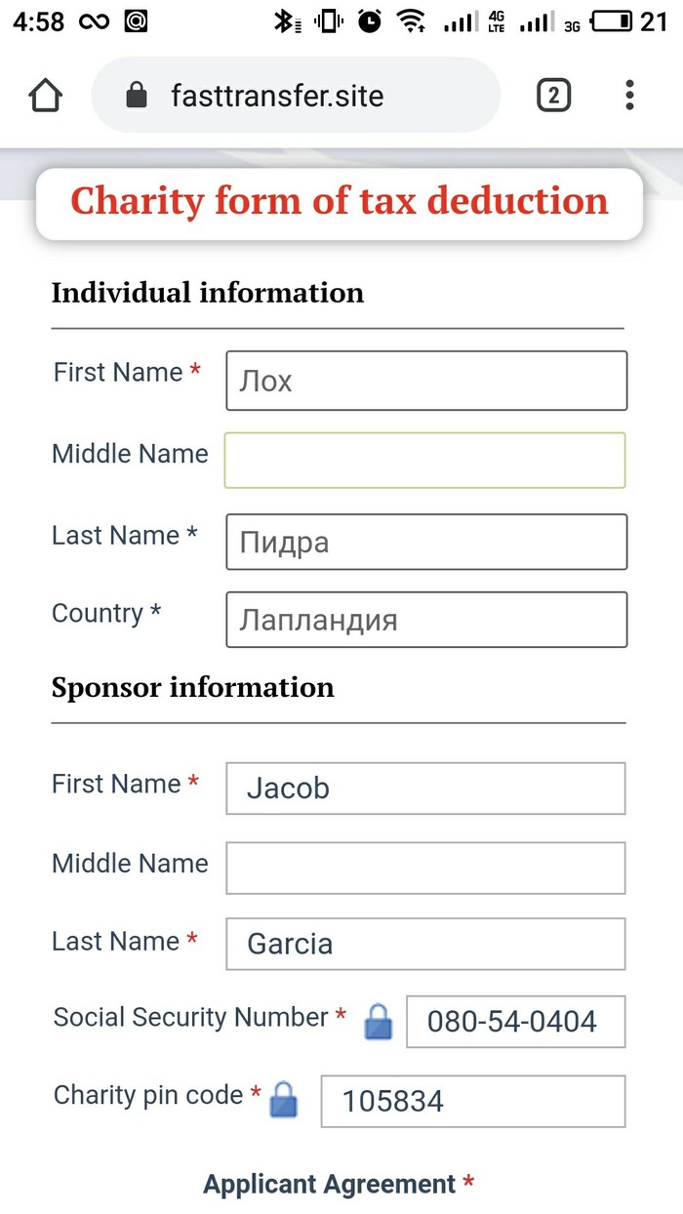
Task: Tap the battery indicator in status bar
Action: (x=612, y=20)
